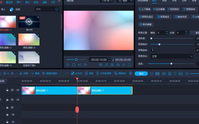Viewport: 199px width, 124px height.
Task: Click the 画面自适应 fit button
Action: (146, 17)
